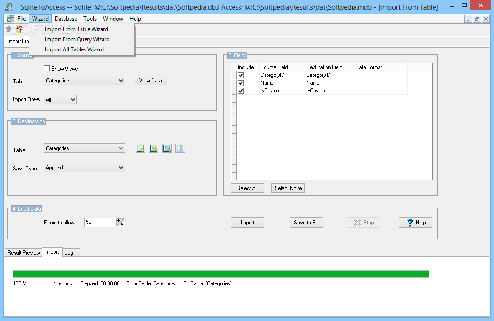The image size is (494, 321).
Task: Choose Import All Tables Wizard
Action: click(82, 49)
